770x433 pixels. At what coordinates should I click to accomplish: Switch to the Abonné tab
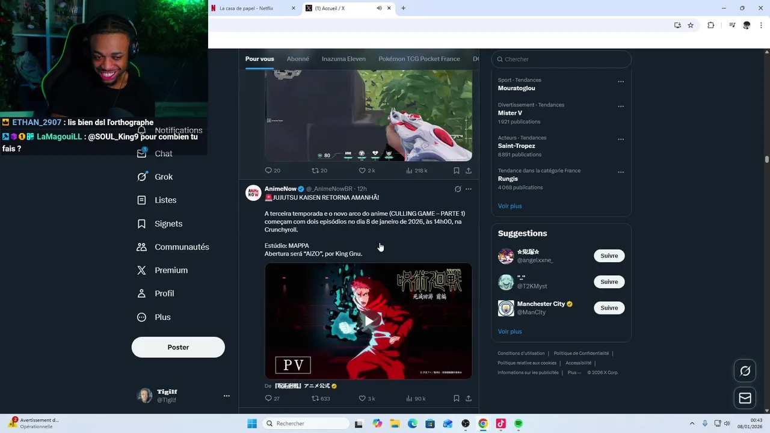point(298,59)
